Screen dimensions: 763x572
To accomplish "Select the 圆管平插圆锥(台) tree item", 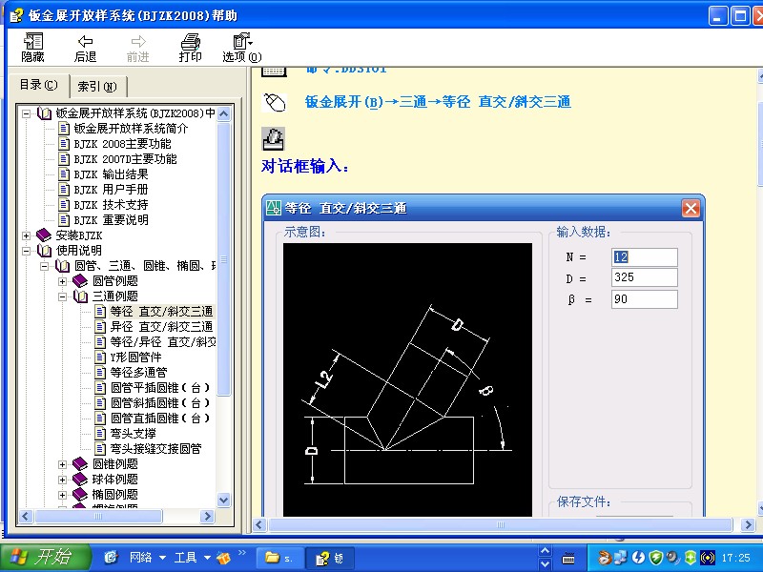I will (160, 388).
